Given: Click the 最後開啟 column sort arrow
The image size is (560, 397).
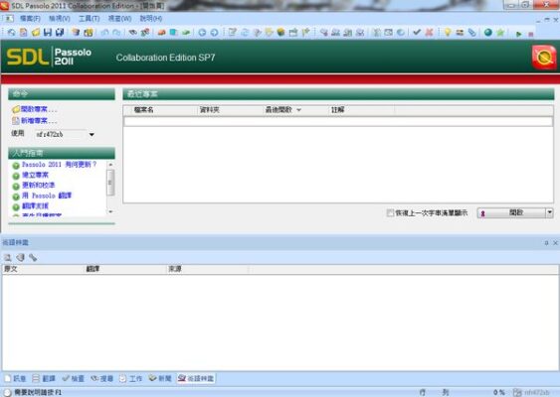Looking at the screenshot, I should click(x=299, y=110).
